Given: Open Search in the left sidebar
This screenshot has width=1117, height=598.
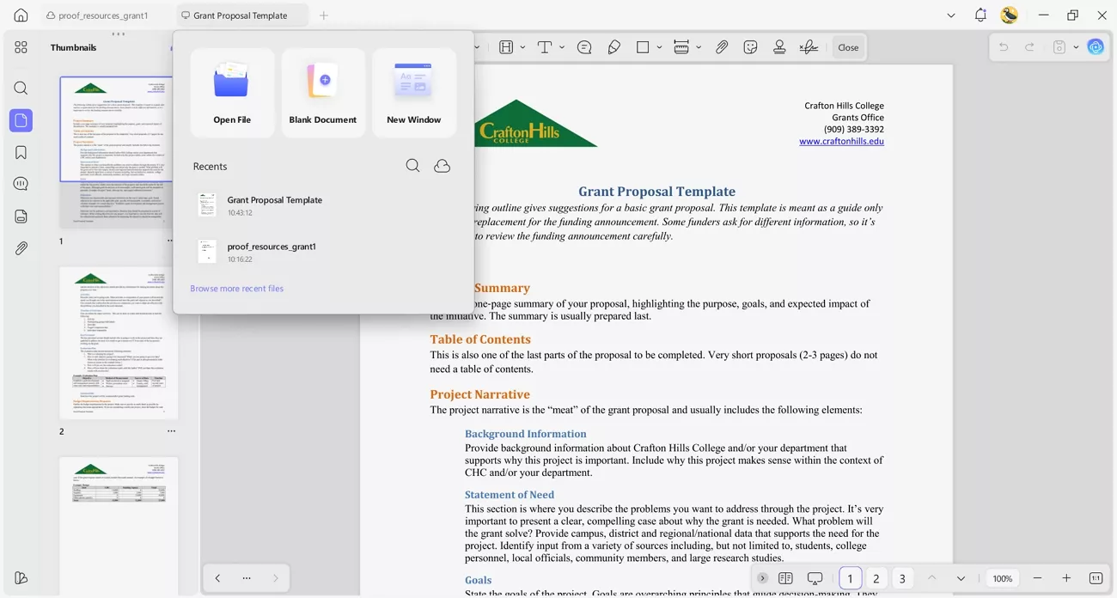Looking at the screenshot, I should click(x=21, y=88).
